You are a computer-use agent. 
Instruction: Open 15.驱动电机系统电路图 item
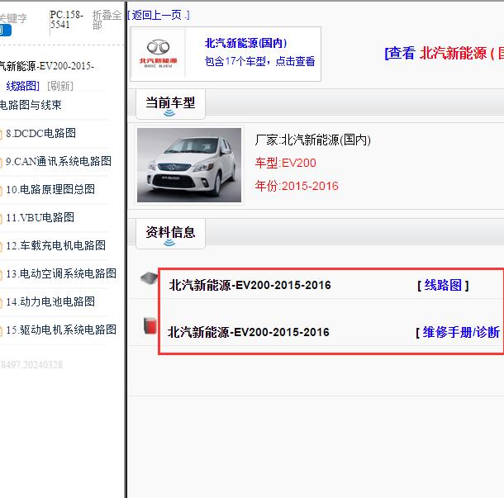tap(61, 330)
